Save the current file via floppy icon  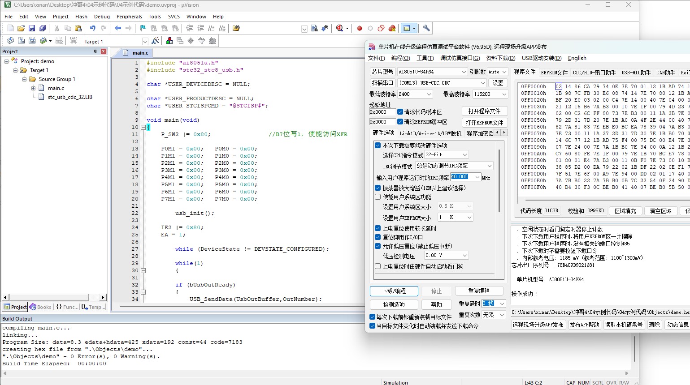[x=32, y=28]
